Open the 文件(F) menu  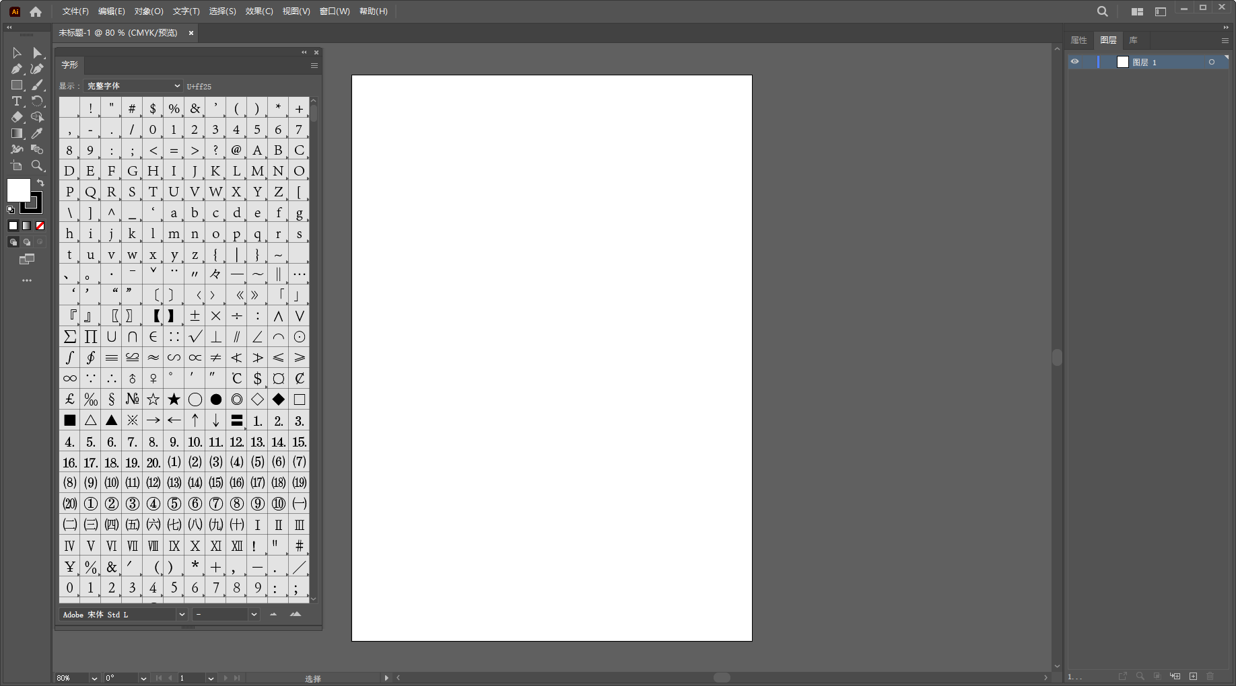(x=75, y=11)
